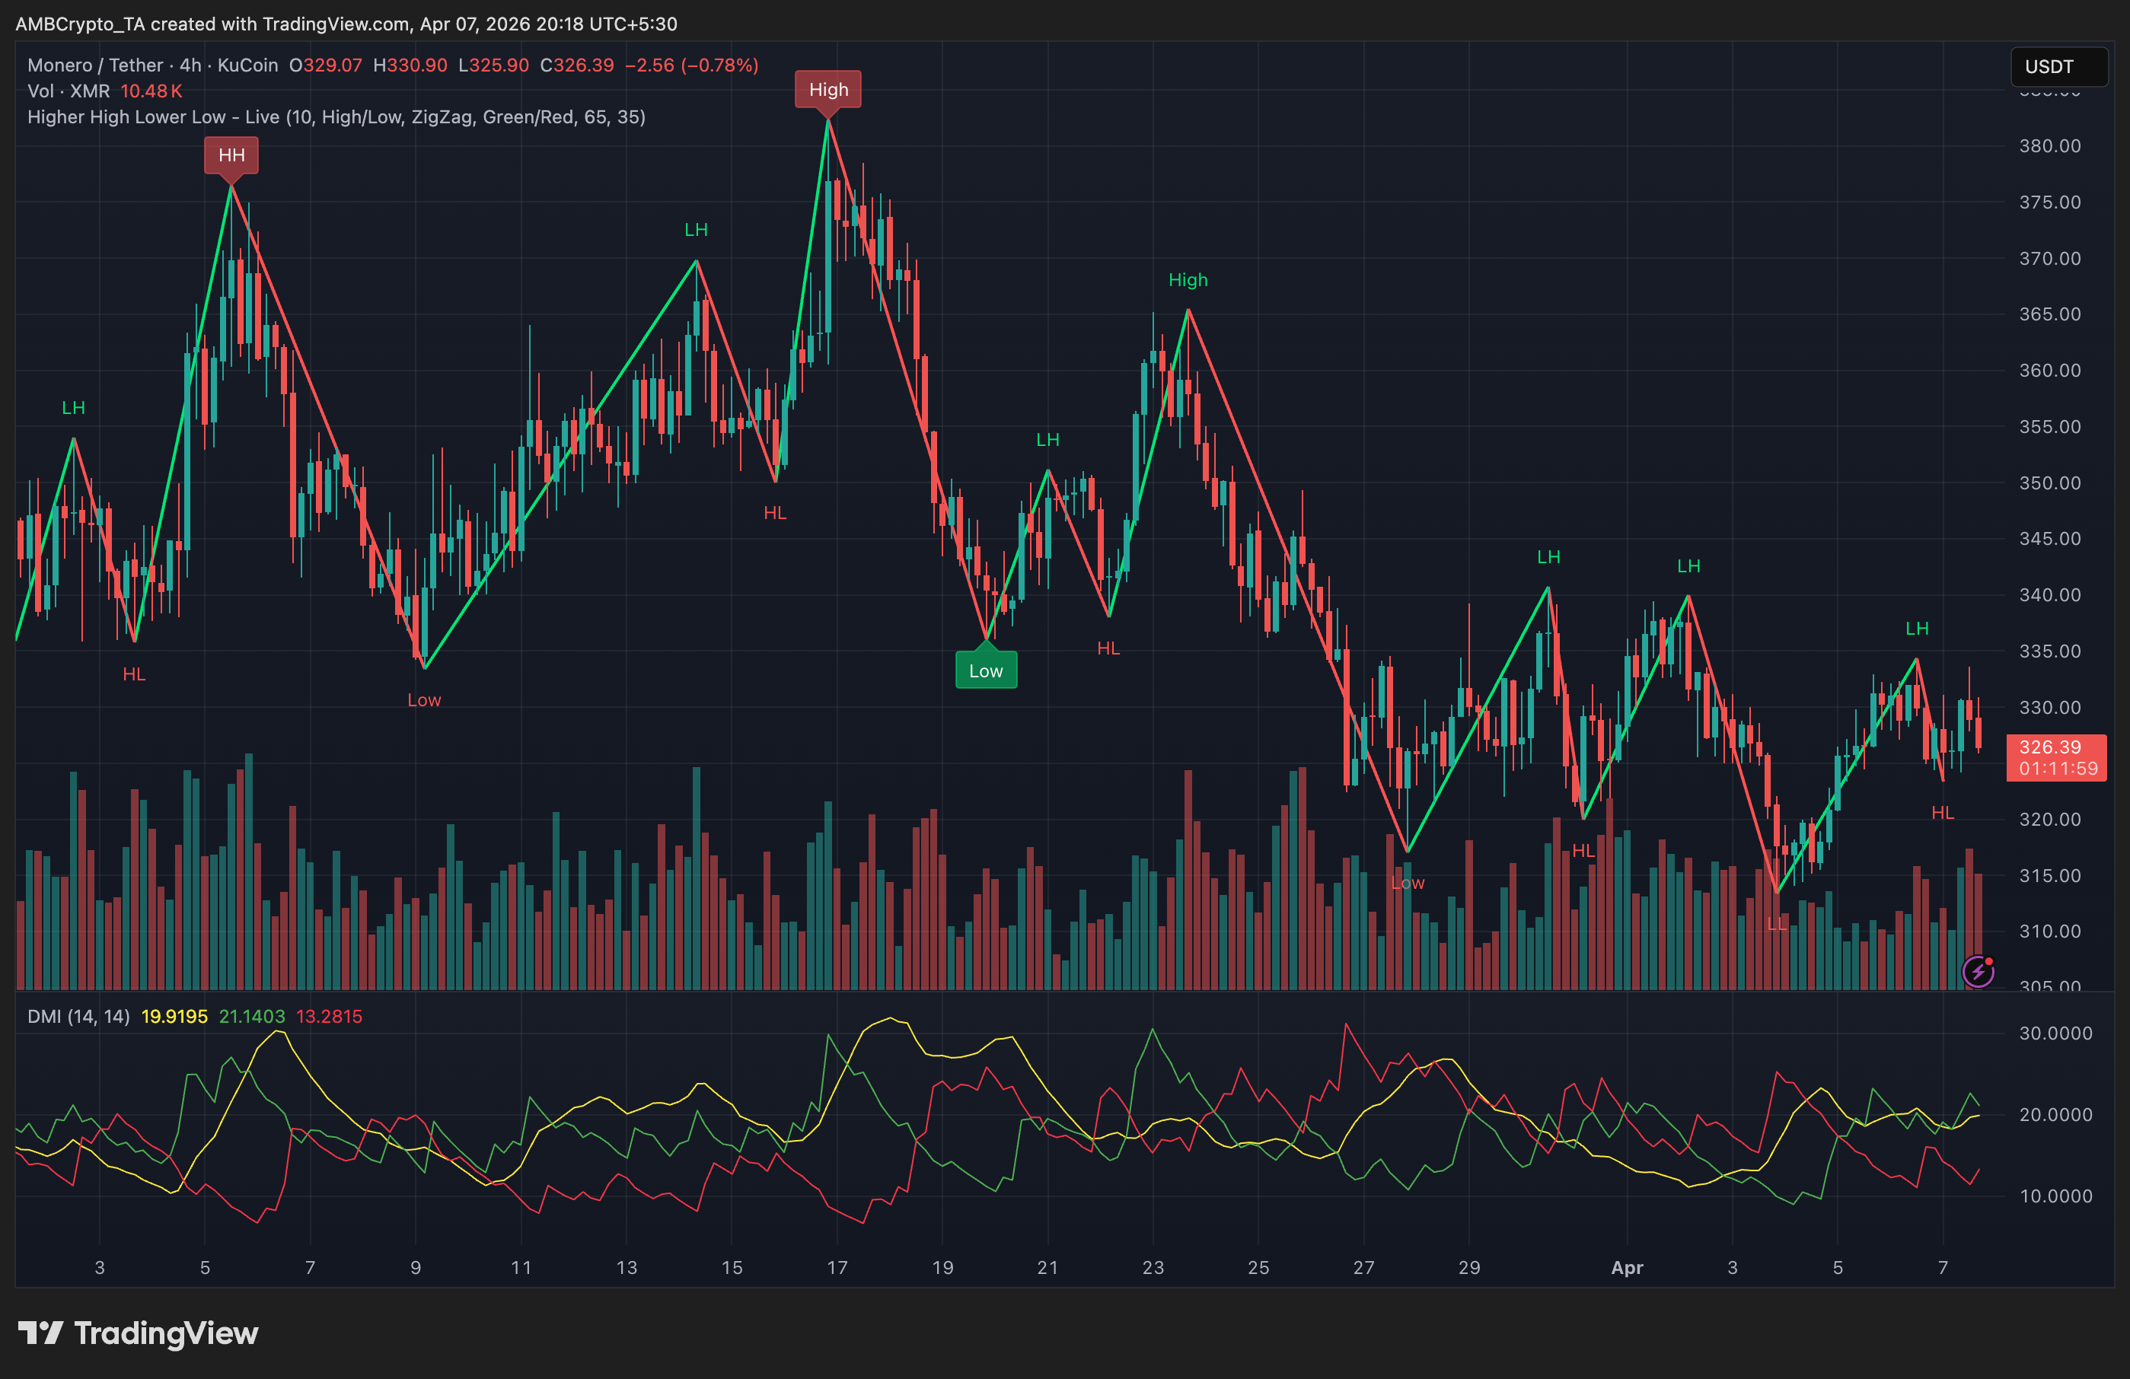This screenshot has height=1379, width=2130.
Task: Click the Vol · XMR legend
Action: coord(68,91)
